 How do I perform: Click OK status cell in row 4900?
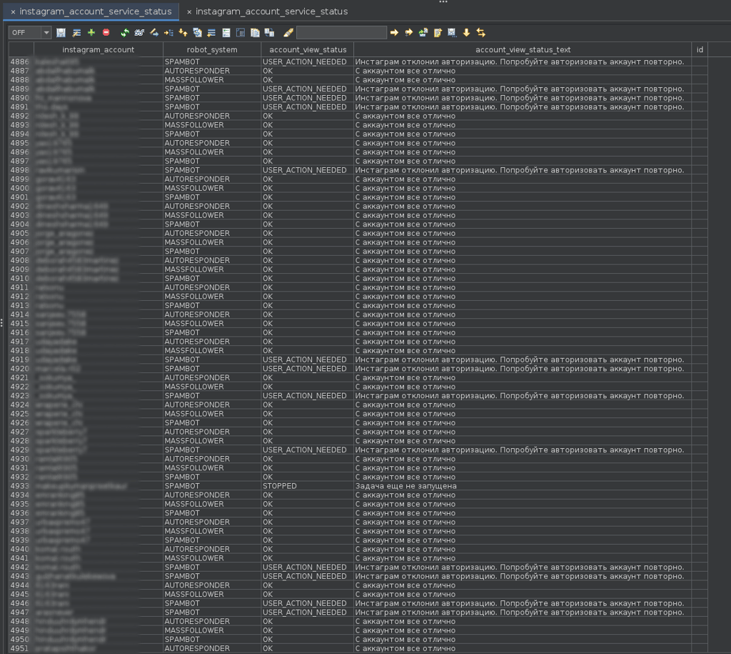click(307, 188)
